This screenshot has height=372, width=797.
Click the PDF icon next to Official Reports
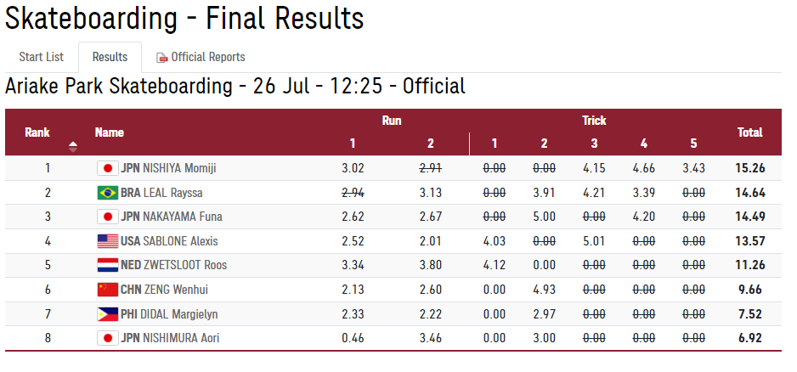pos(161,58)
